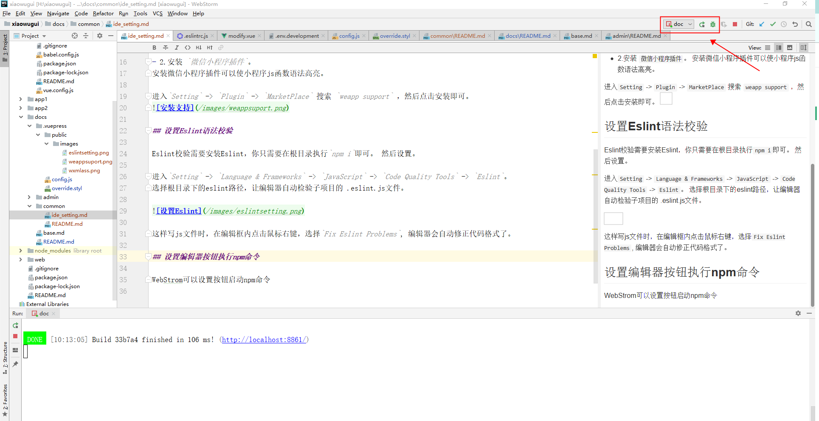The image size is (819, 421).
Task: Show editor and preview split view
Action: (x=779, y=48)
